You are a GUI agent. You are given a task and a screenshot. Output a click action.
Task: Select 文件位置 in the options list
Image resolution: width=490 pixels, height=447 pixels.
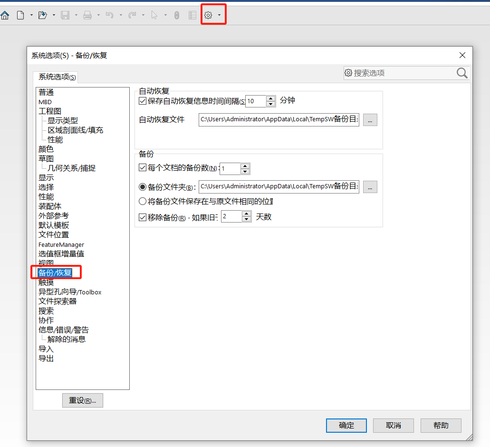pos(54,234)
